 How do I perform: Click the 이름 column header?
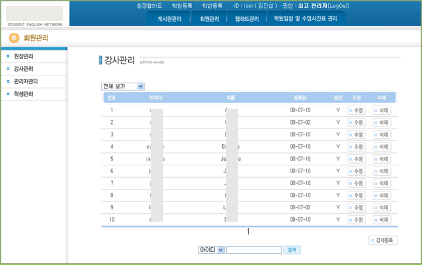coord(231,98)
